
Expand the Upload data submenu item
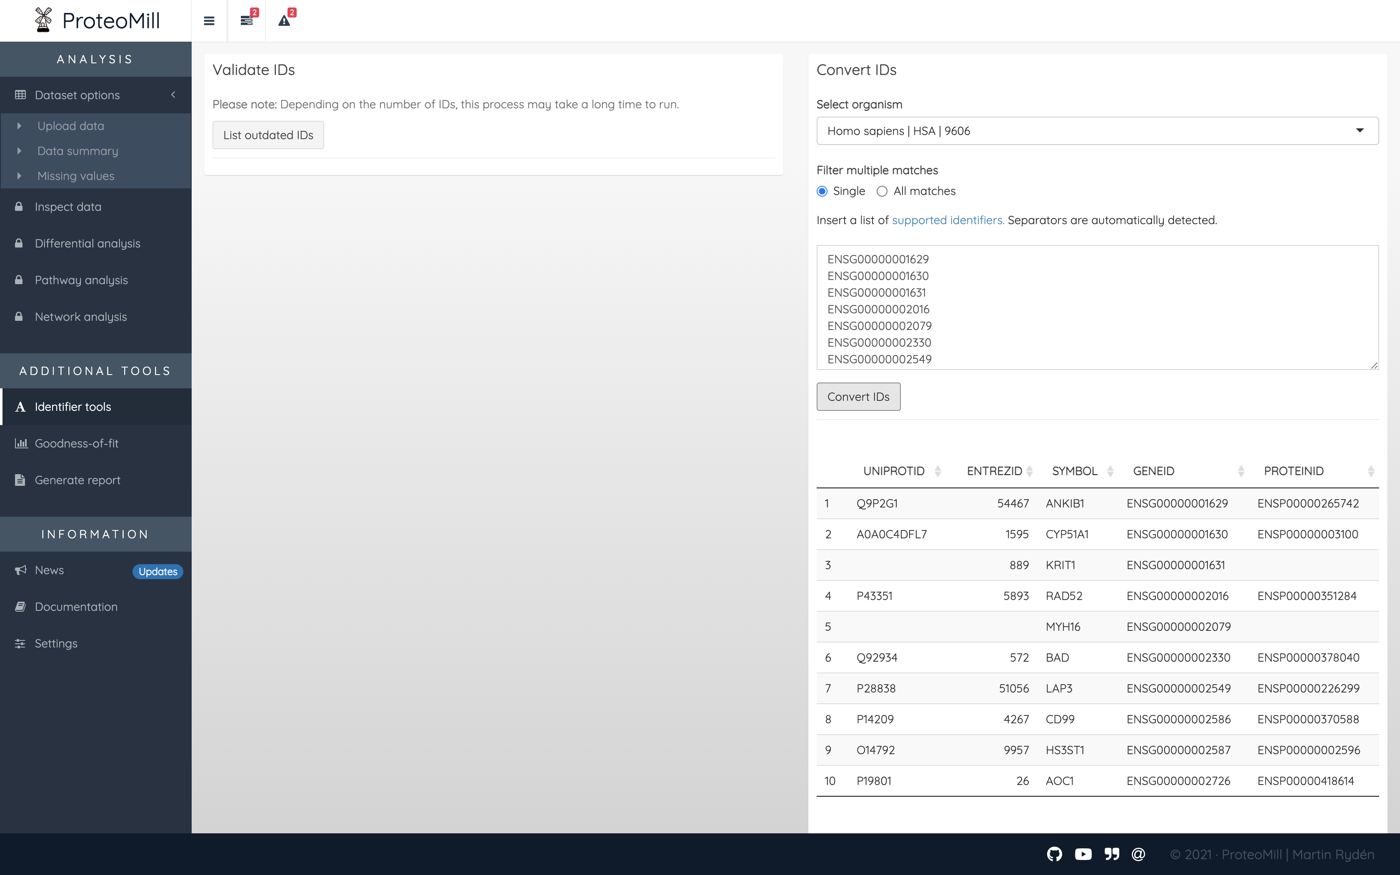70,125
